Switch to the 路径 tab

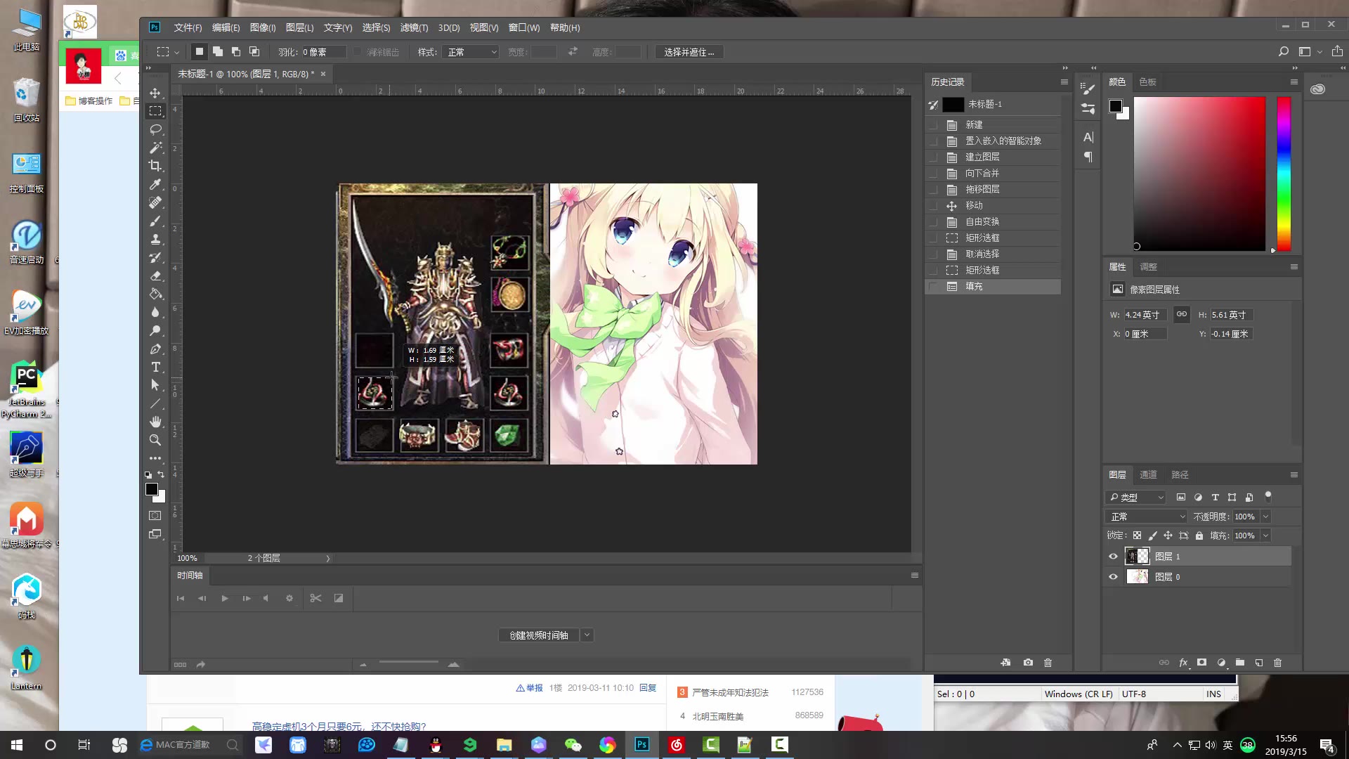(x=1180, y=475)
